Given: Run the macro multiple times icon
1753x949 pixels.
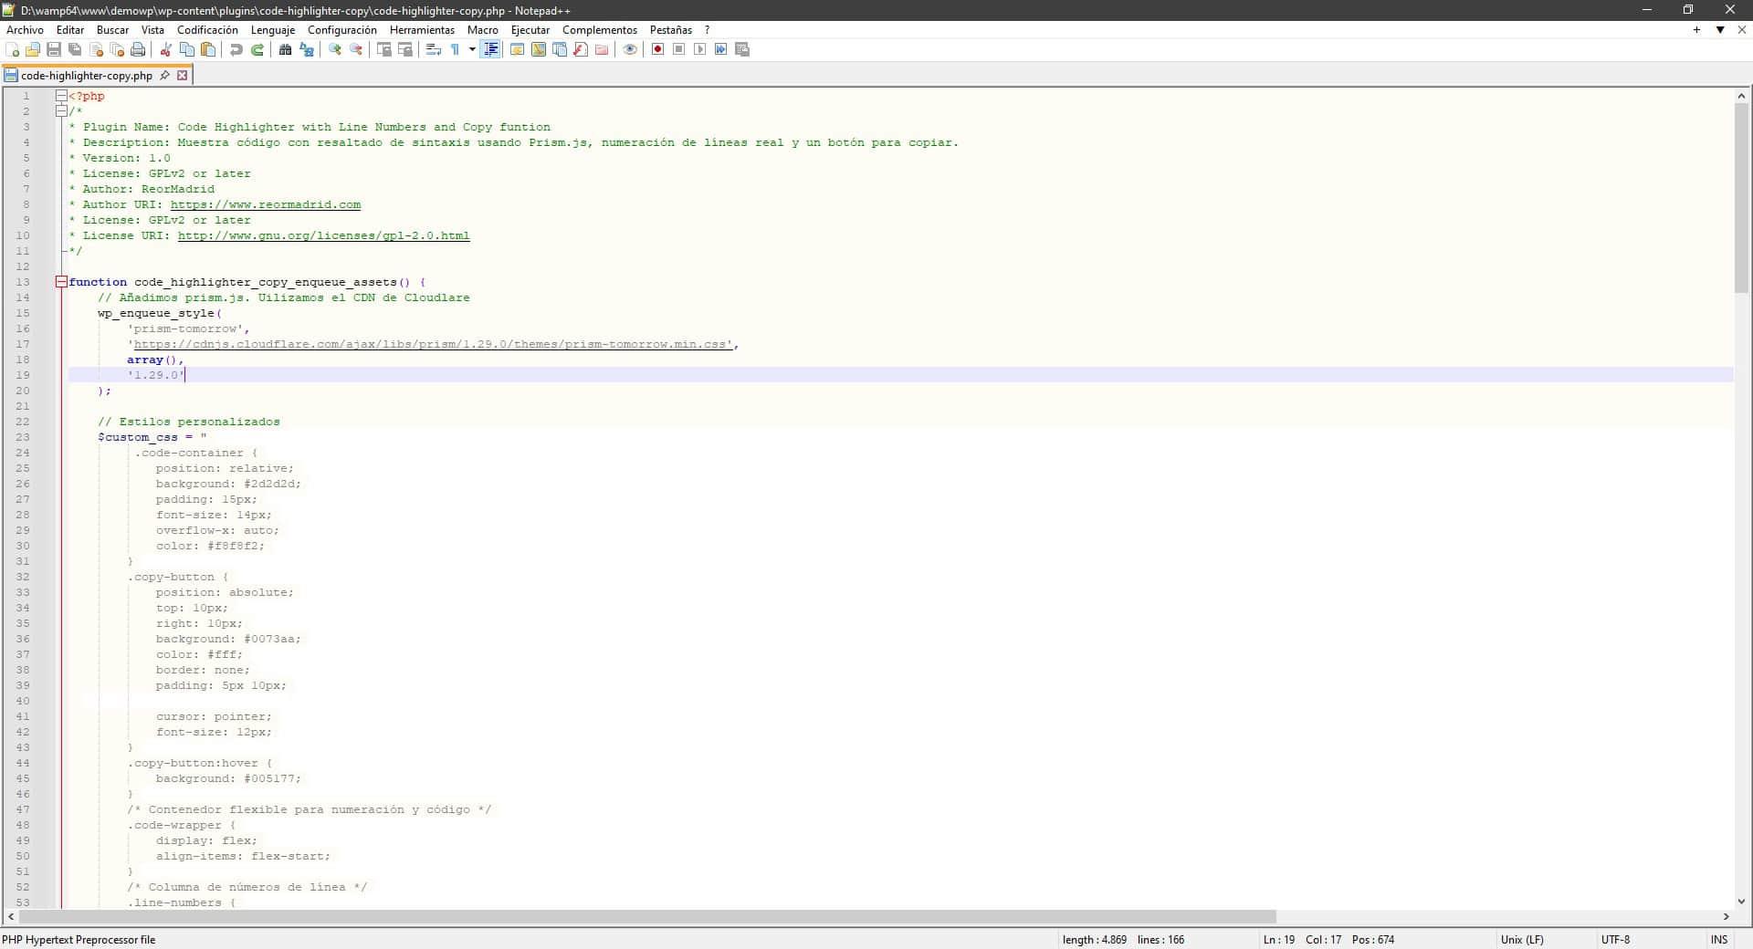Looking at the screenshot, I should click(720, 49).
